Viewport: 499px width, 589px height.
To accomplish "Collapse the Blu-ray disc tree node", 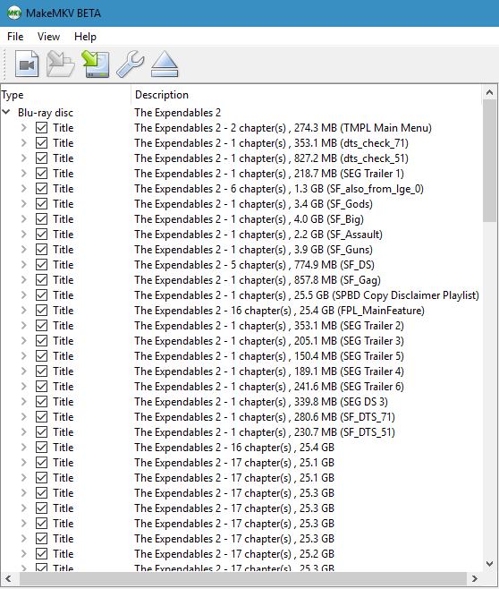I will tap(6, 112).
